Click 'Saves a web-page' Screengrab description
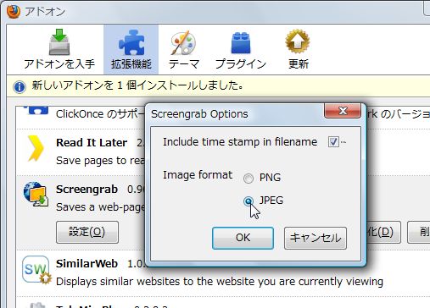The height and width of the screenshot is (308, 430). click(100, 207)
